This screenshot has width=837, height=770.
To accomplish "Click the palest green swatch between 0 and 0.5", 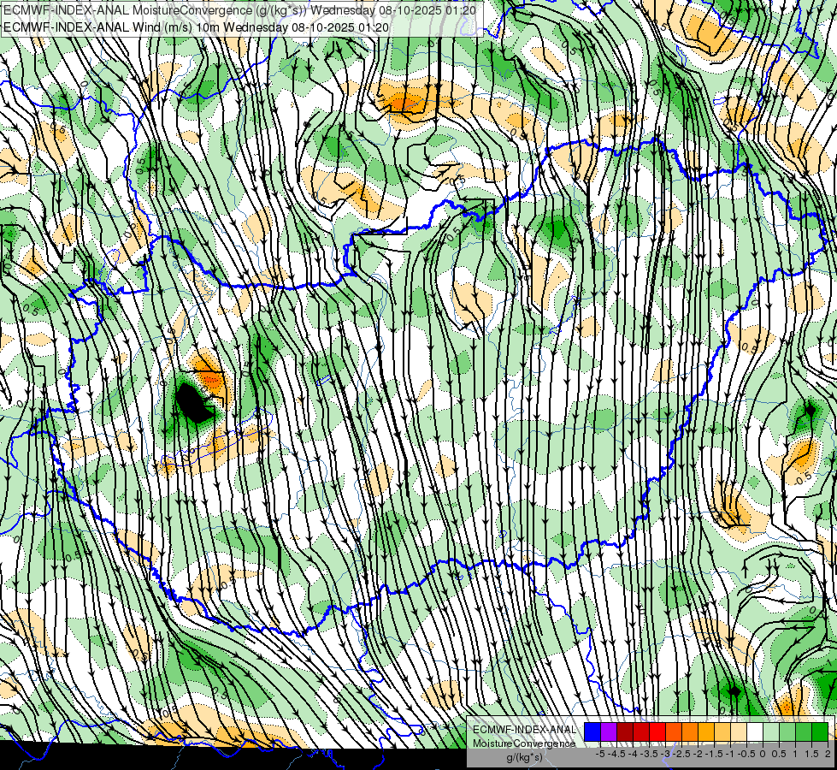I will (x=771, y=731).
